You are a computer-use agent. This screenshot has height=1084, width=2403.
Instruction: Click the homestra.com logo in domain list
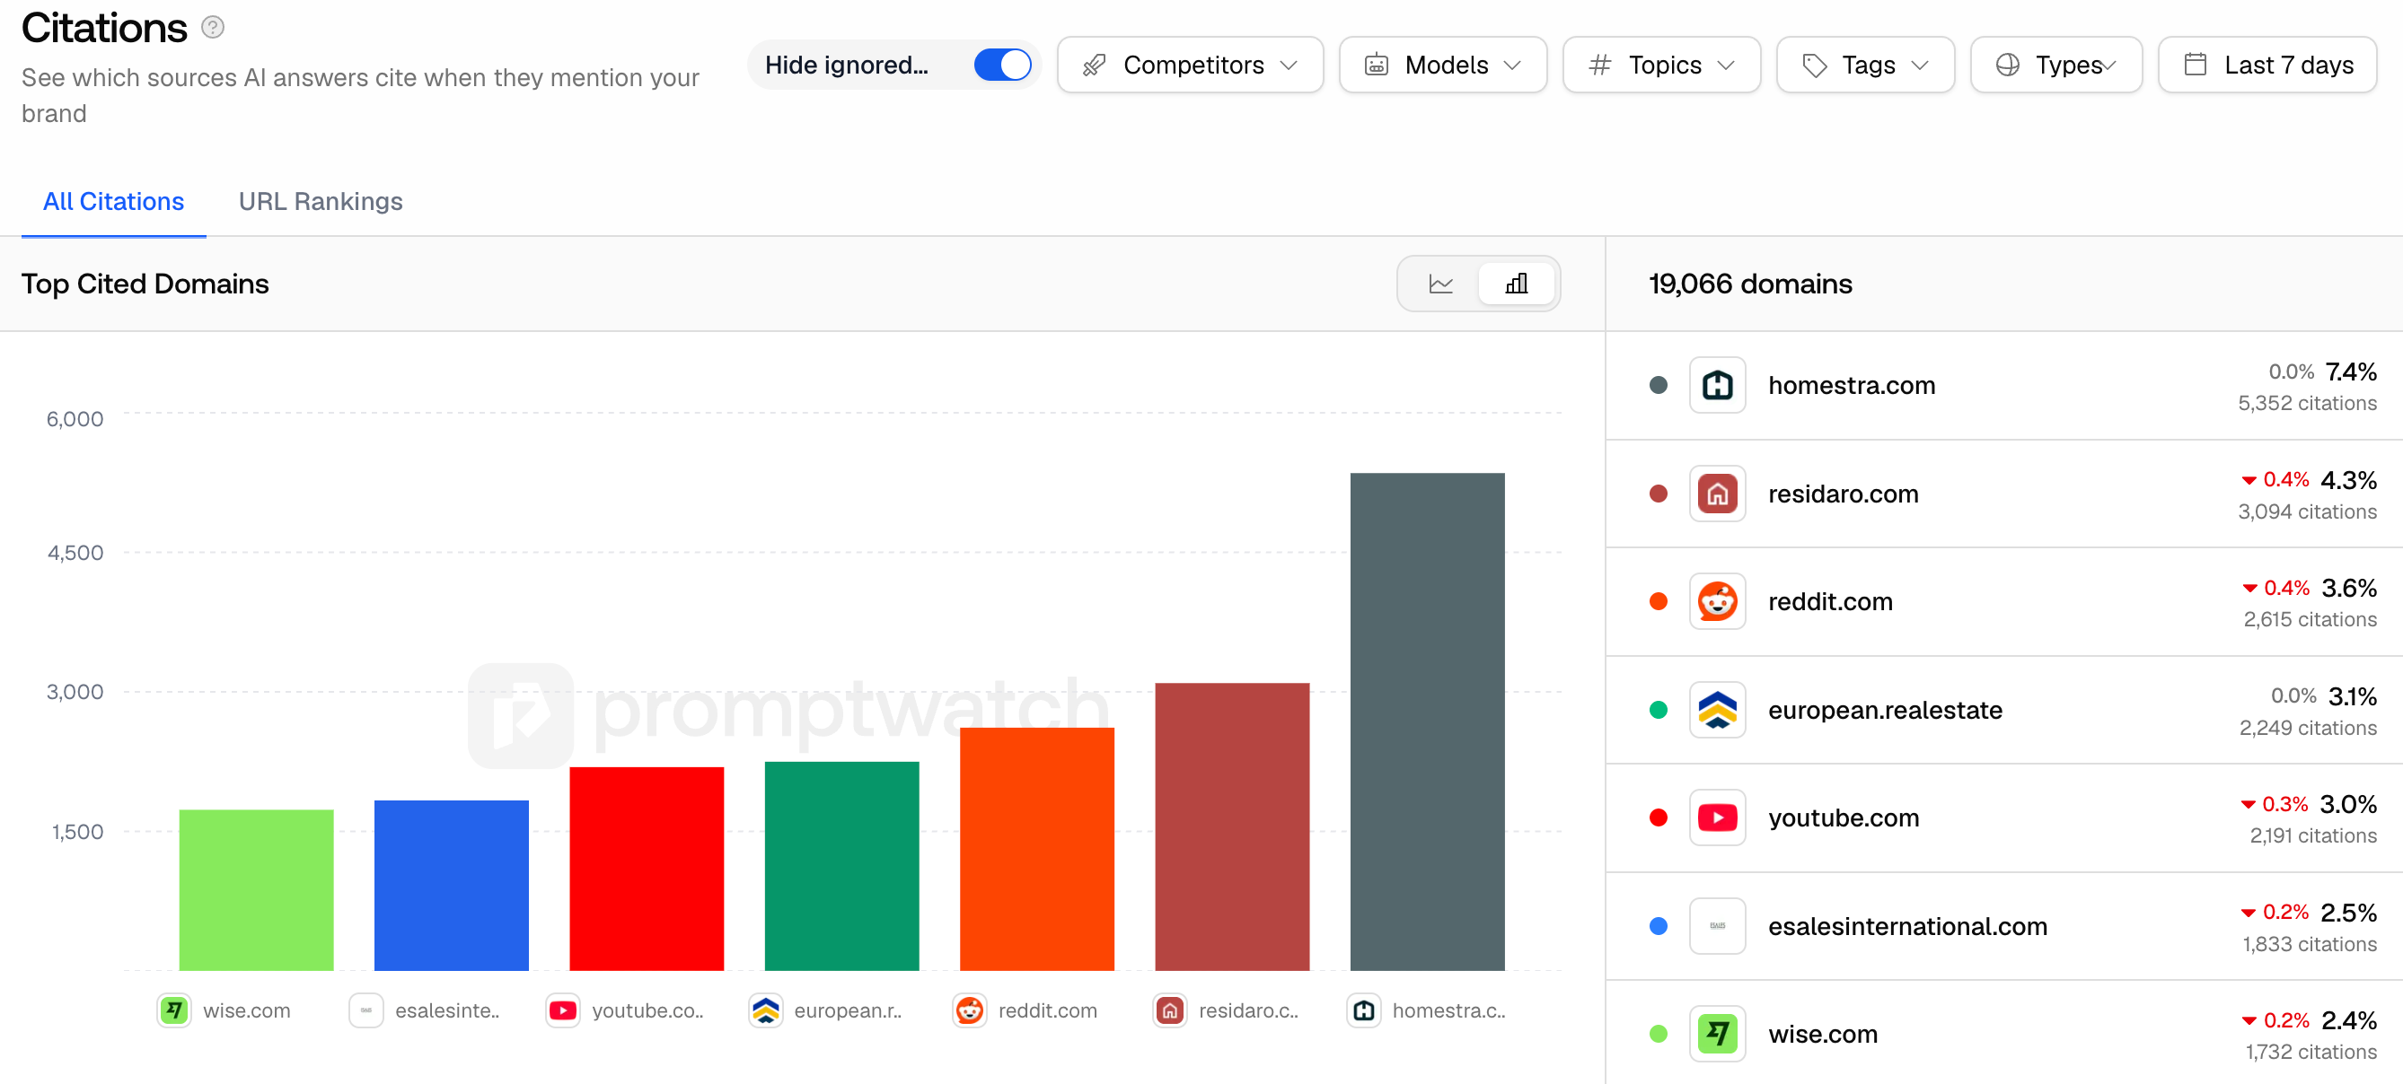(x=1716, y=385)
